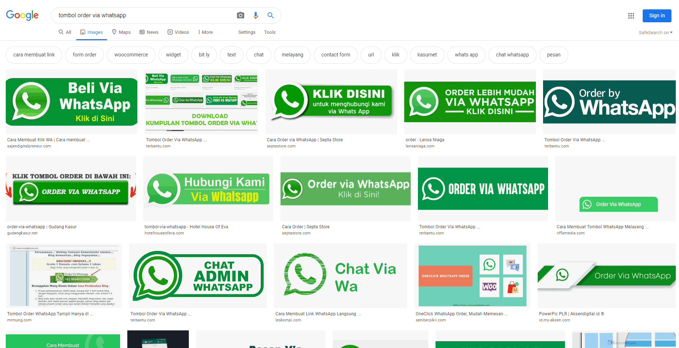Open the 'Order by WhatsApp' image
Screen dimensions: 679x348
point(609,102)
